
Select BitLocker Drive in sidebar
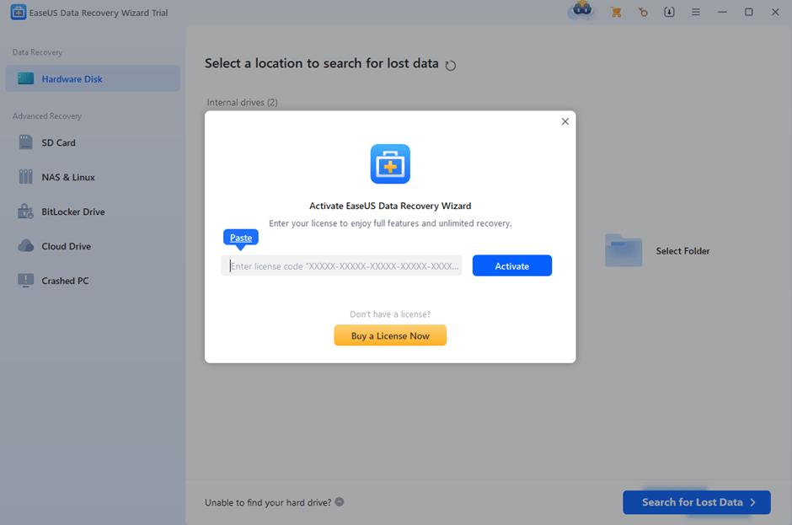click(x=72, y=212)
